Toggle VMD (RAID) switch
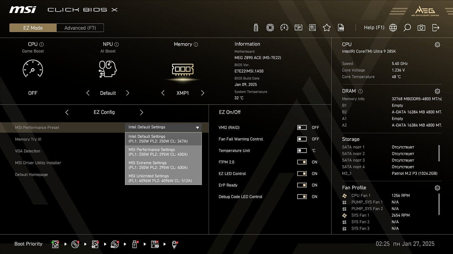This screenshot has width=453, height=254. point(302,128)
